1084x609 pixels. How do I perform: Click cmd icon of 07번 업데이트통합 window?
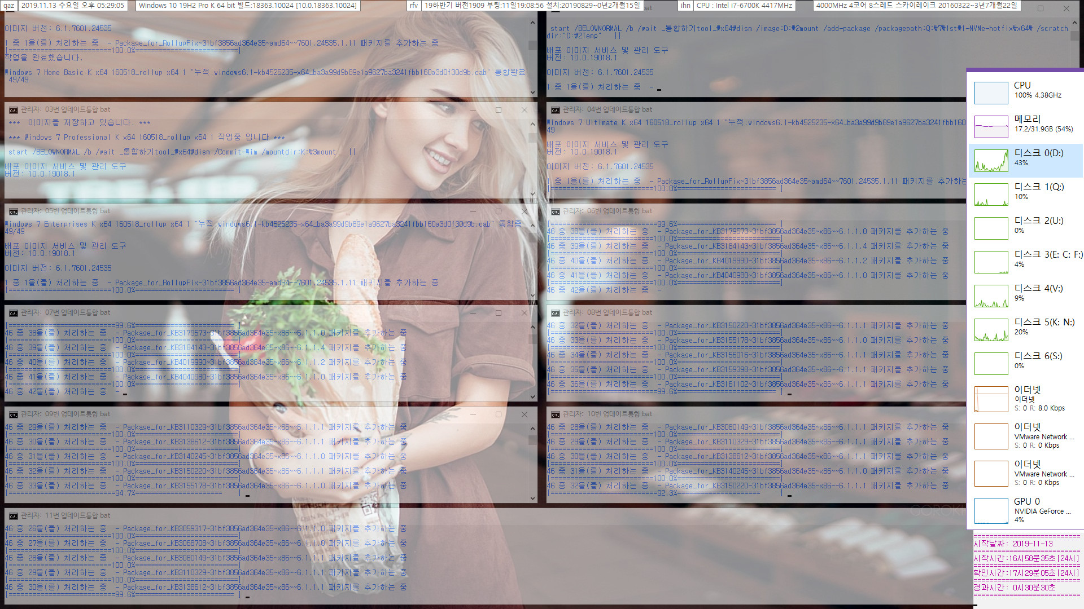(14, 313)
